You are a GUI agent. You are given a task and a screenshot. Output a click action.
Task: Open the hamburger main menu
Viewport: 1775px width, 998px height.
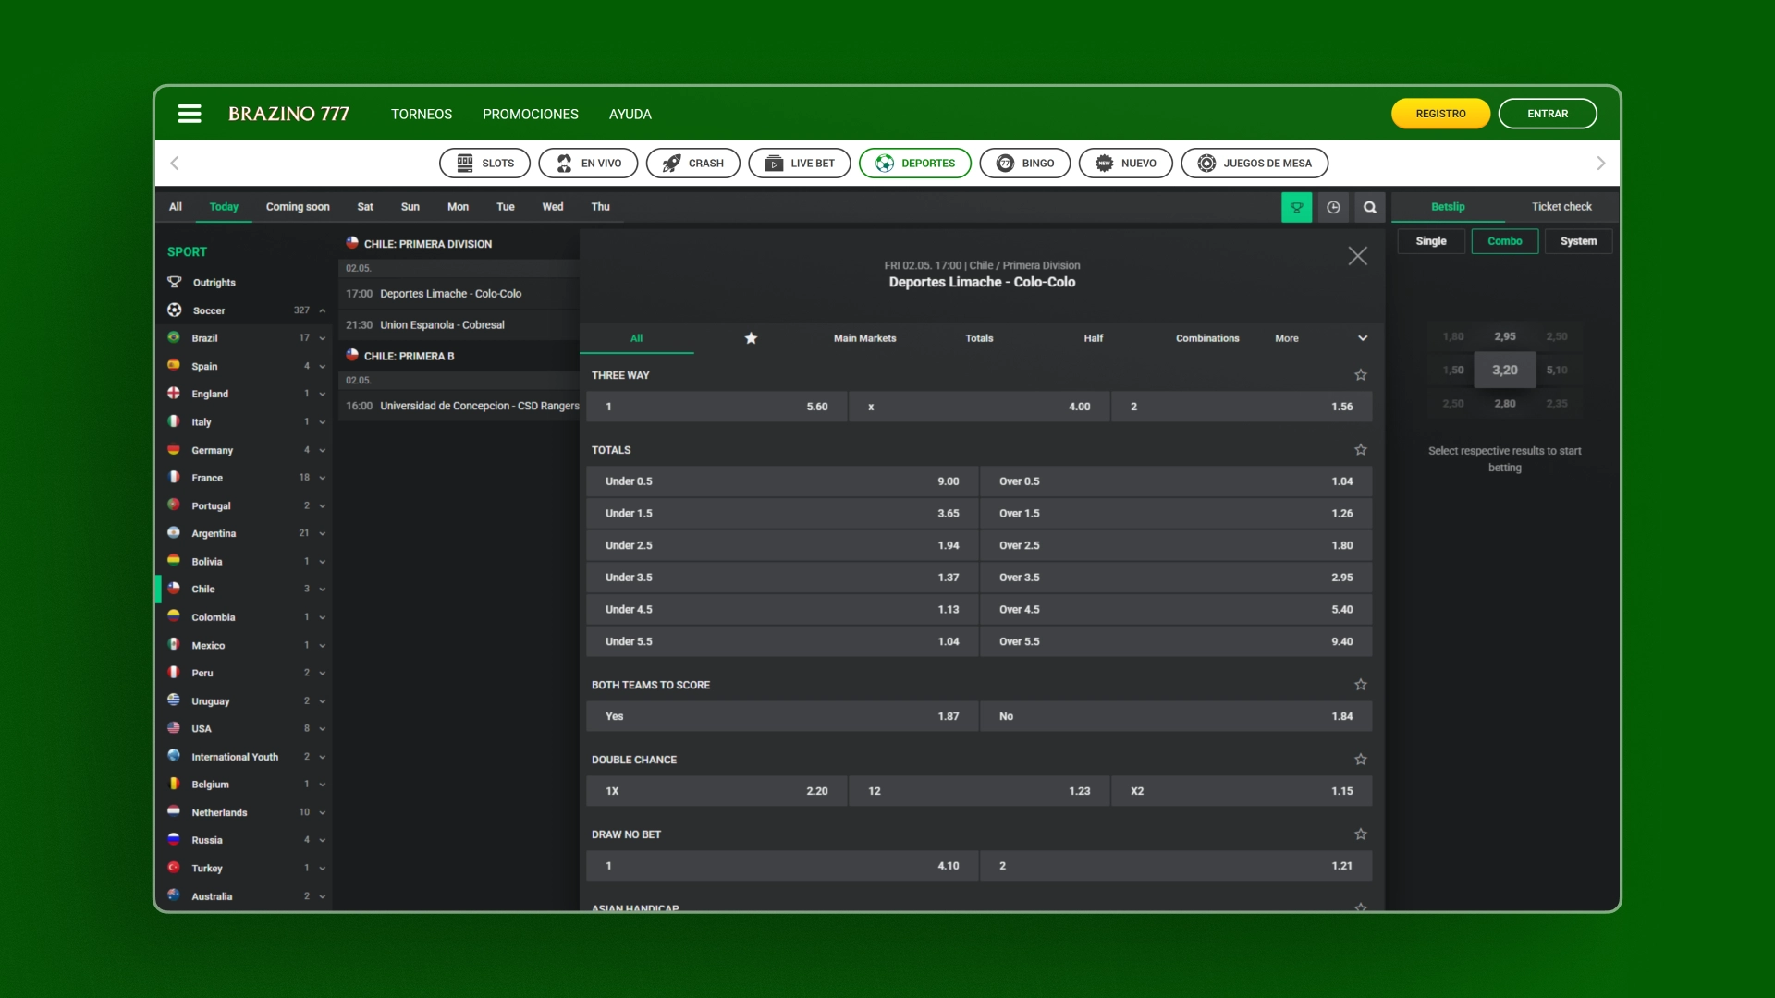[x=190, y=114]
